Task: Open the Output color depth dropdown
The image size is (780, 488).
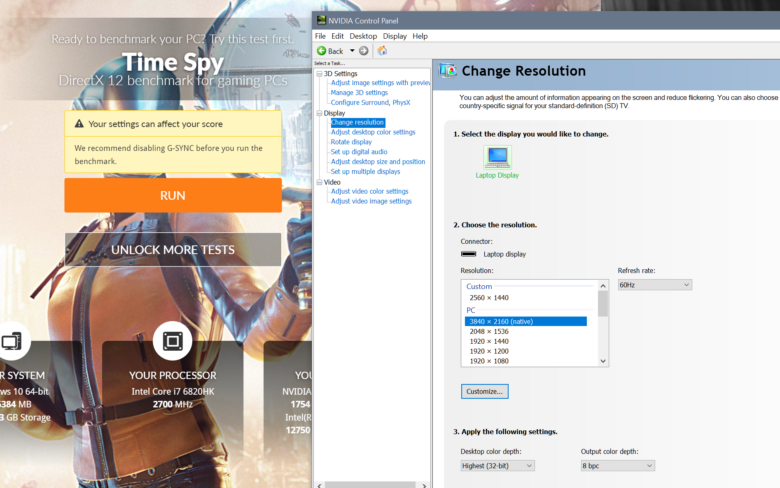Action: pyautogui.click(x=618, y=466)
